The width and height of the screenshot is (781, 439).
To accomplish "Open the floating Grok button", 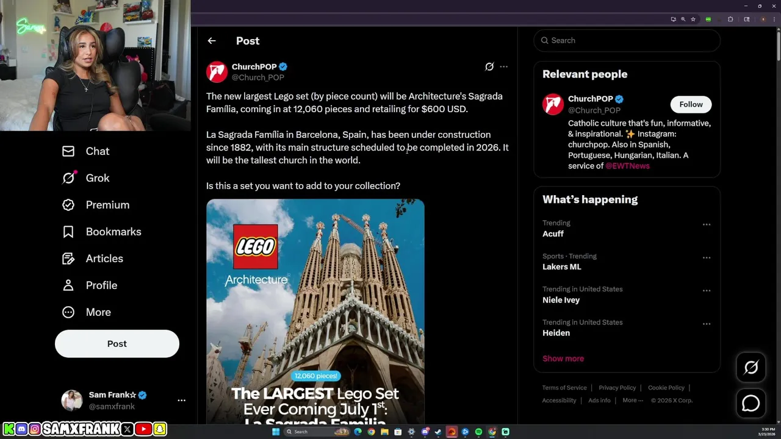I will click(751, 367).
